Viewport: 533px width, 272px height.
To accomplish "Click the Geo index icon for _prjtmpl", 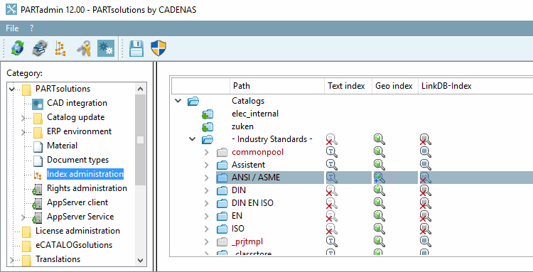I will pos(379,241).
